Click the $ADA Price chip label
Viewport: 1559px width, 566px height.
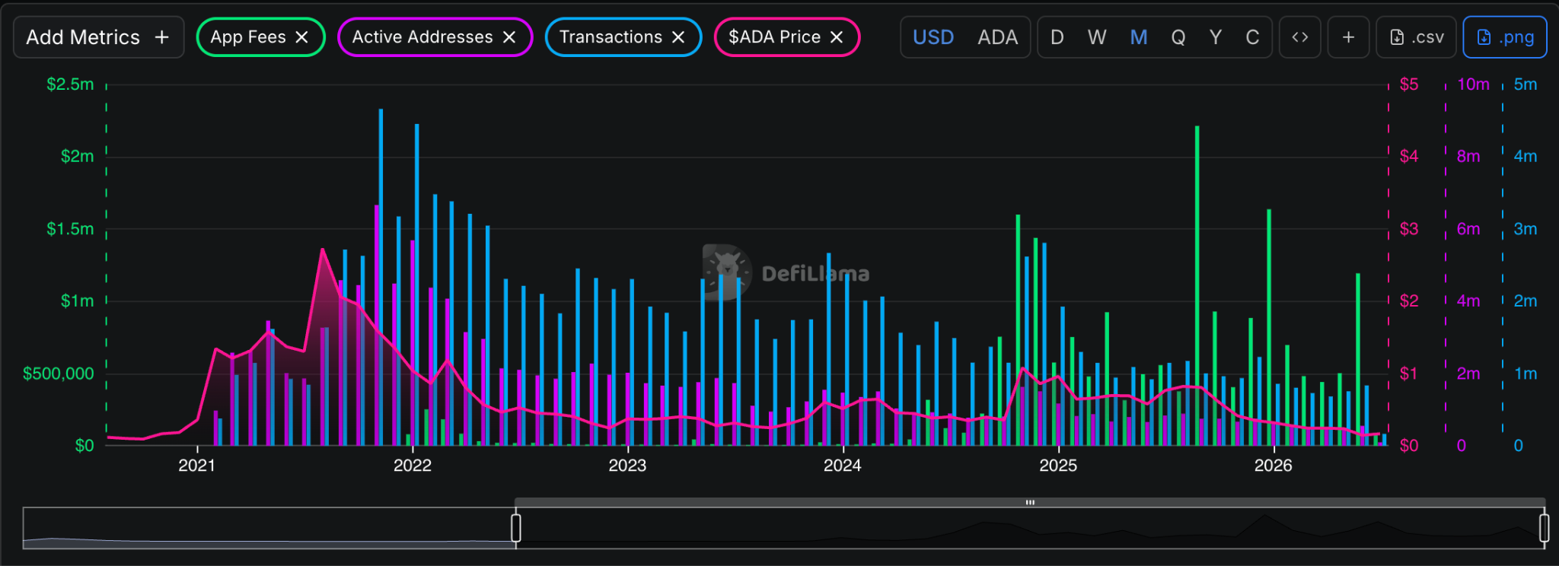coord(774,37)
